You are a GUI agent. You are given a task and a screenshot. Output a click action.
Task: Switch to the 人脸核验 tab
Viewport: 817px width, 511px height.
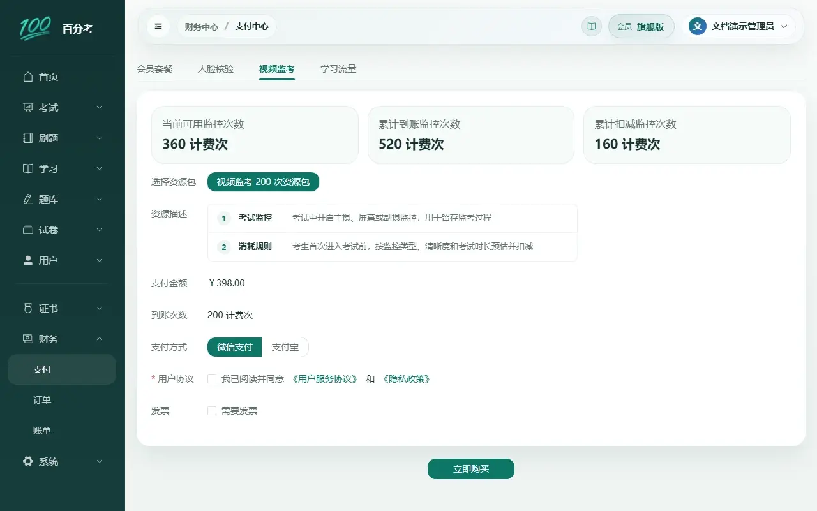pyautogui.click(x=216, y=69)
